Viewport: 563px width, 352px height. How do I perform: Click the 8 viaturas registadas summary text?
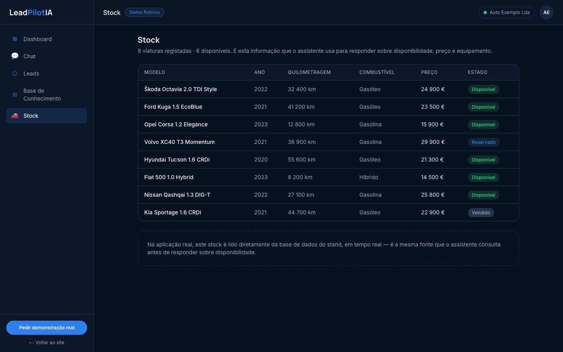coord(315,51)
